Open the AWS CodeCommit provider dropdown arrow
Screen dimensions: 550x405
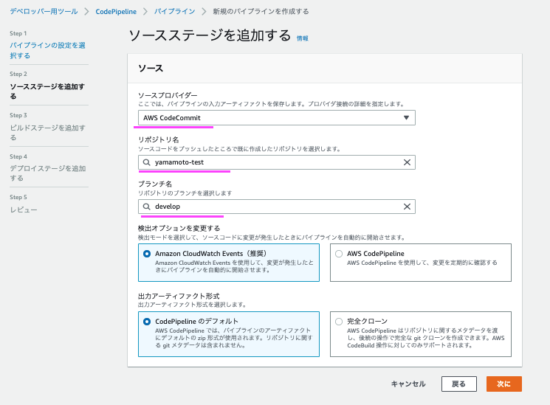coord(406,118)
